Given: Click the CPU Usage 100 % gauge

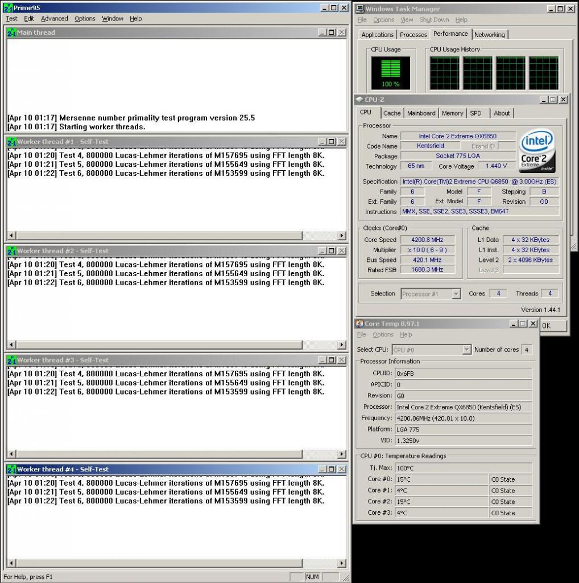Looking at the screenshot, I should [x=390, y=73].
